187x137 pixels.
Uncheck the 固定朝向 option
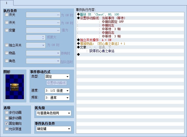point(7,123)
